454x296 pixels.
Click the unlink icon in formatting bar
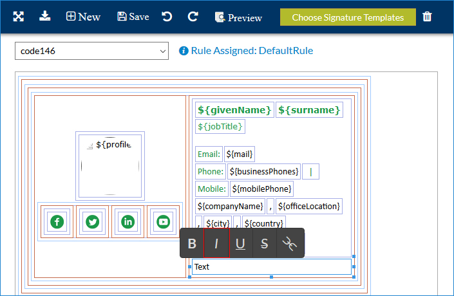[x=290, y=243]
